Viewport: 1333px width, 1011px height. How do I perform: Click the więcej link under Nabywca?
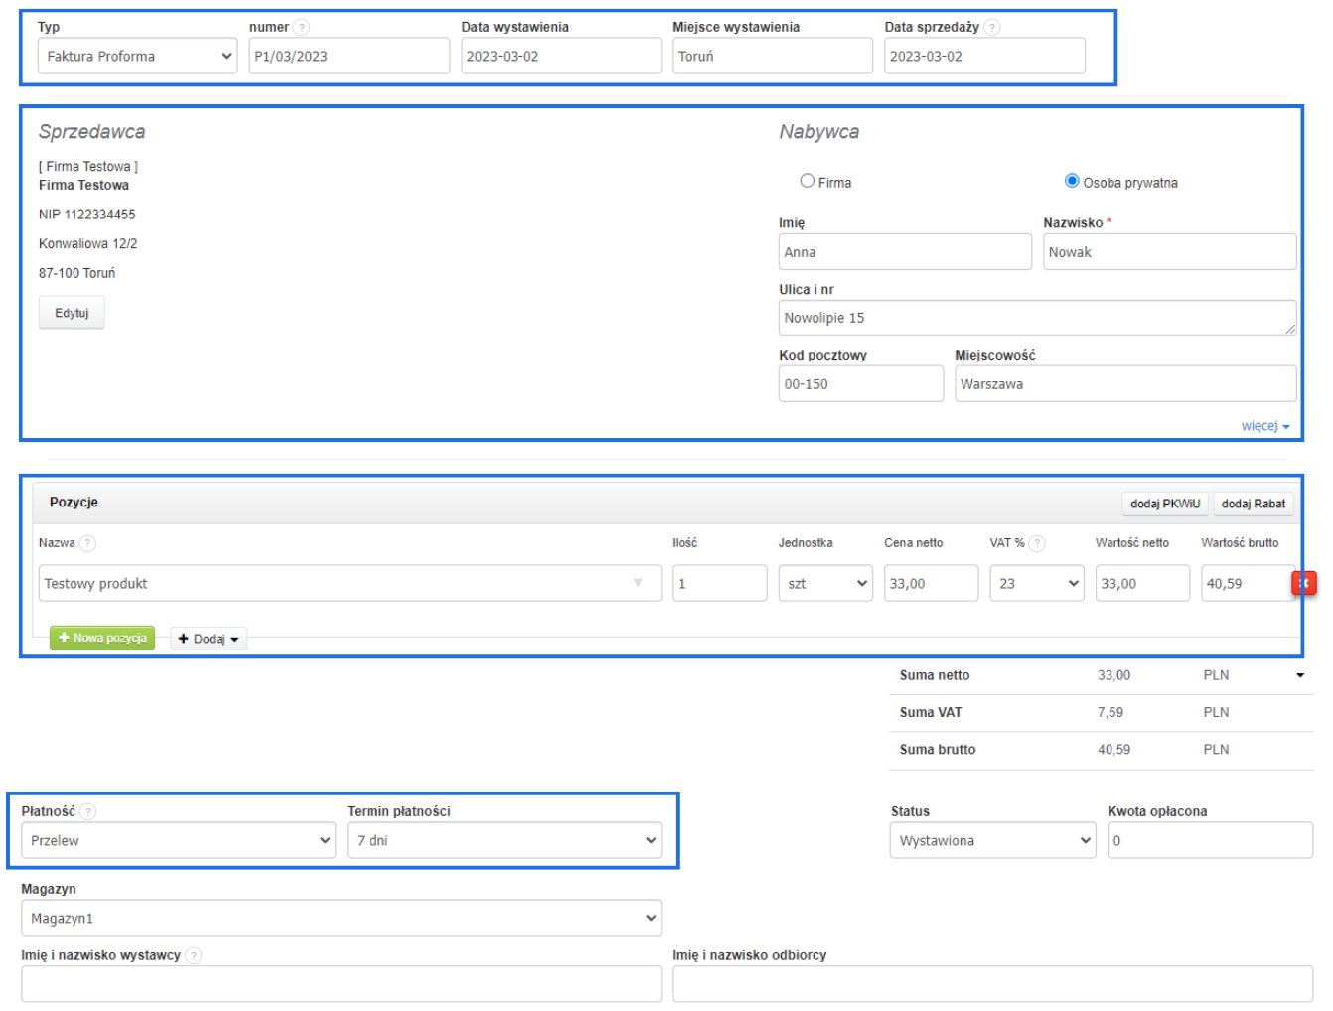[x=1264, y=426]
